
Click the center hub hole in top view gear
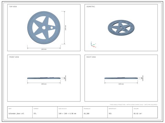point(44,28)
